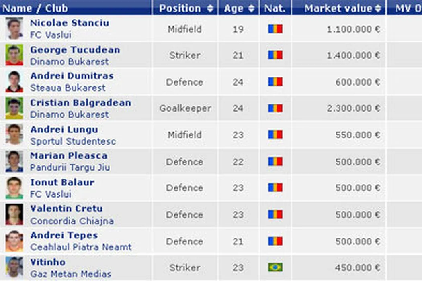The image size is (422, 281).
Task: Go to Dinamo Bukarest club under Tucudean
Action: 69,62
